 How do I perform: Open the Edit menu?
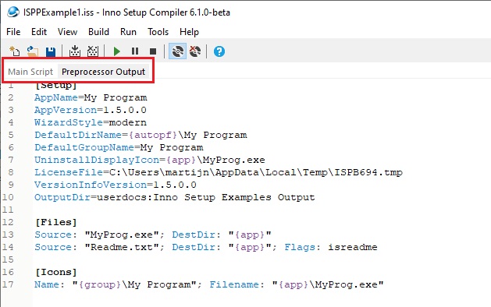pyautogui.click(x=39, y=32)
